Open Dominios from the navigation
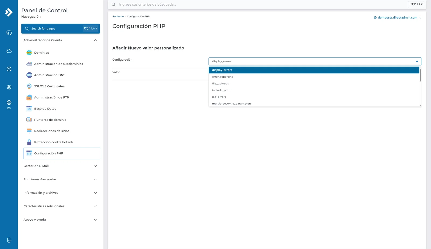This screenshot has width=431, height=249. pyautogui.click(x=62, y=53)
